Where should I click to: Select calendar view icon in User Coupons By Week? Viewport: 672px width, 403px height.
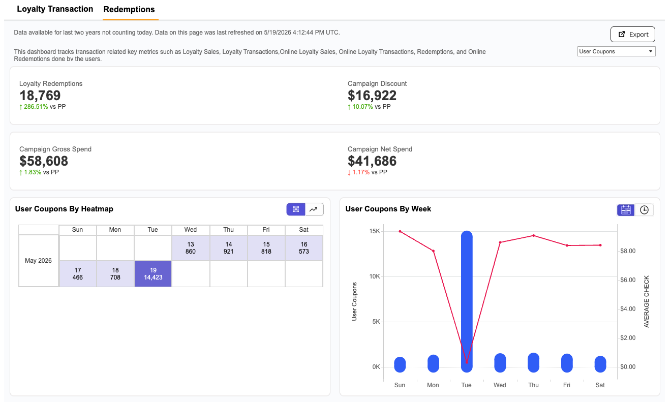point(626,210)
